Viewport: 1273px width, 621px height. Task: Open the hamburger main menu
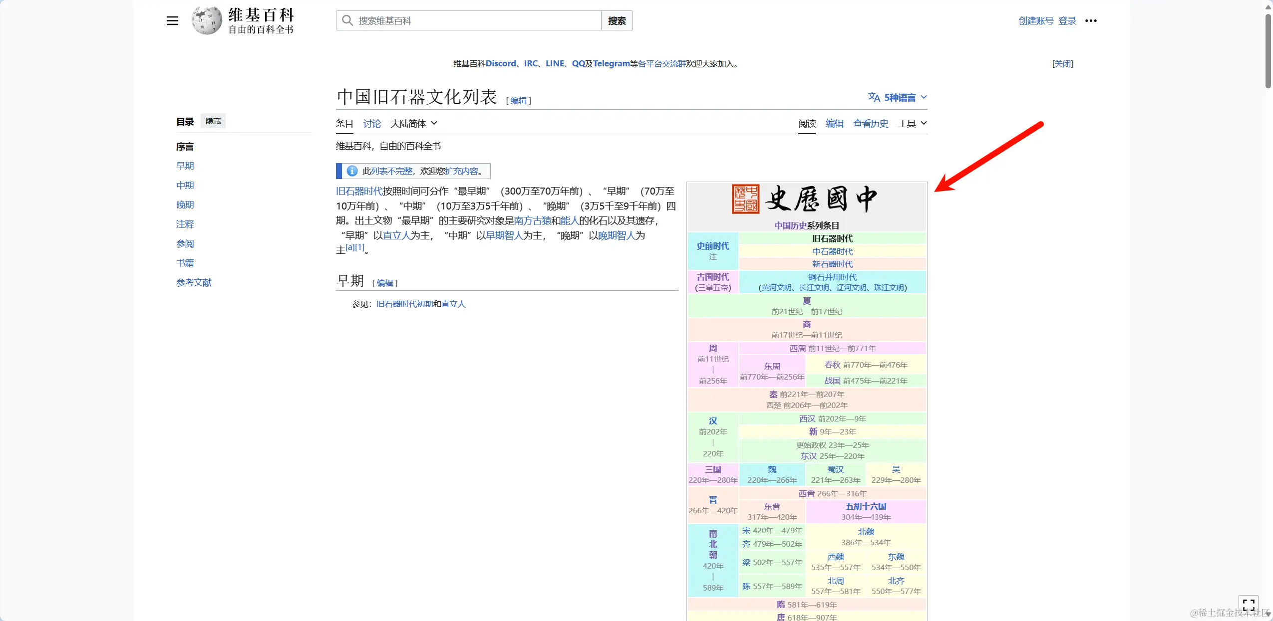coord(172,20)
